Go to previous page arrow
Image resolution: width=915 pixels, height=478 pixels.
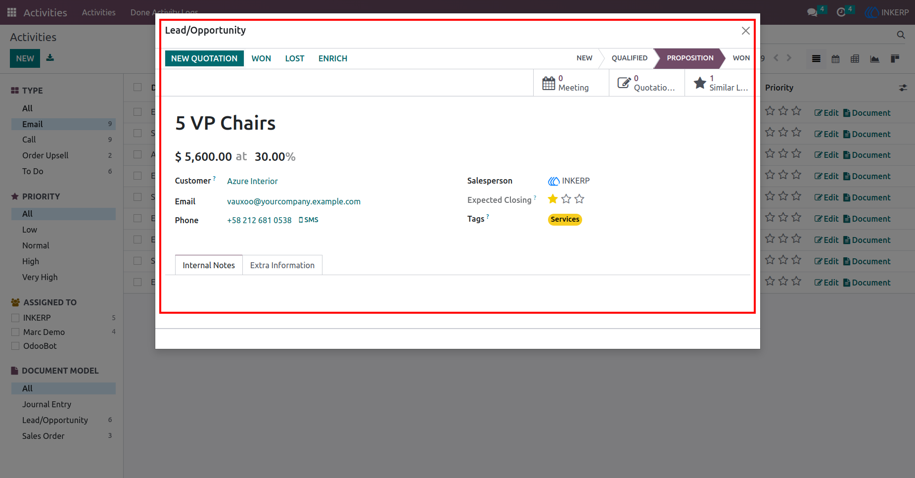(x=776, y=58)
